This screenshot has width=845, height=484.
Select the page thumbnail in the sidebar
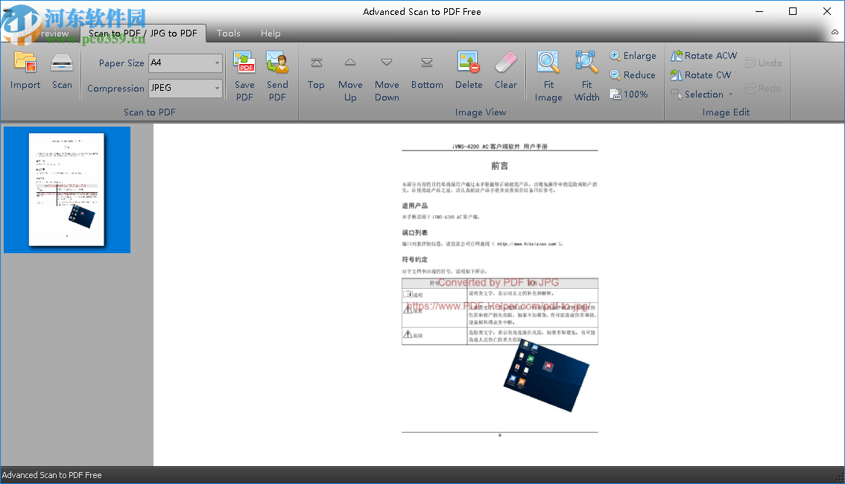66,189
